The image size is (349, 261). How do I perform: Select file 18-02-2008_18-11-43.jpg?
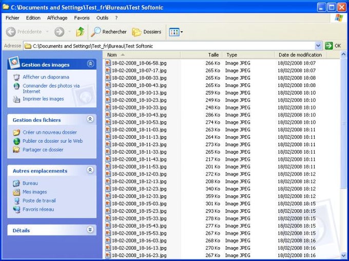tap(139, 159)
